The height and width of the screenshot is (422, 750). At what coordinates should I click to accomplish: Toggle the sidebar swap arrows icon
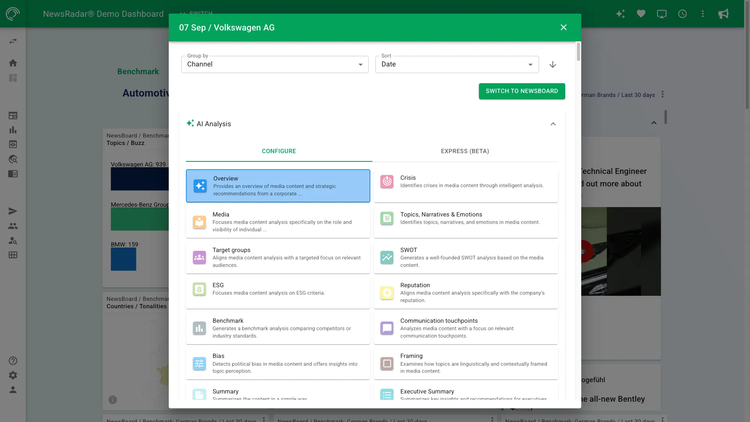pyautogui.click(x=13, y=41)
